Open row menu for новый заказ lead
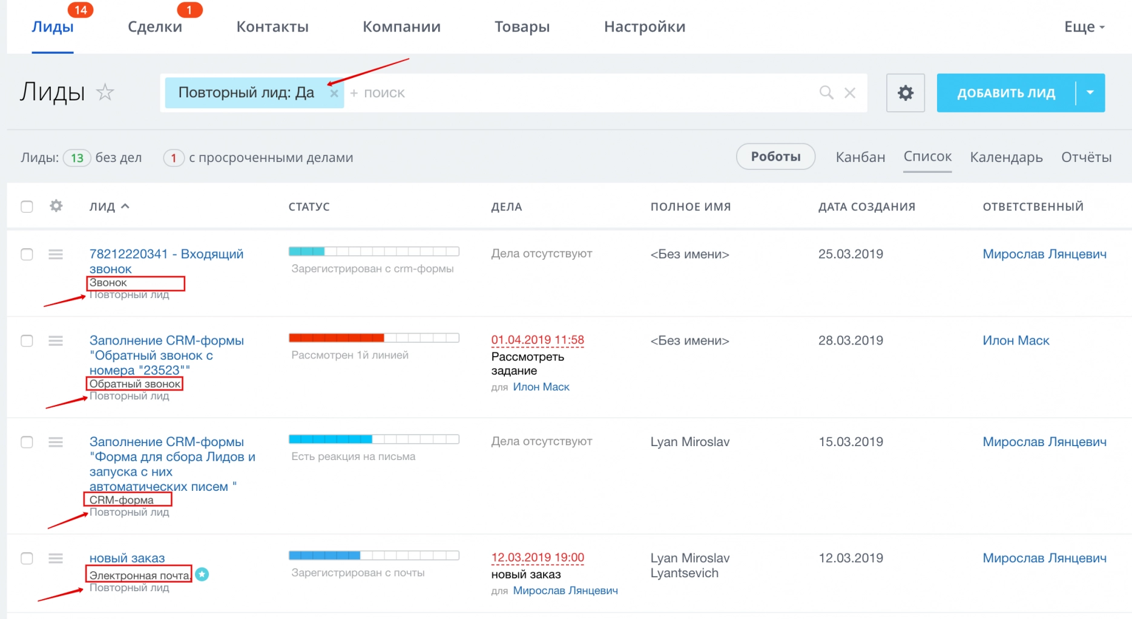Screen dimensions: 1132x619 click(x=56, y=559)
